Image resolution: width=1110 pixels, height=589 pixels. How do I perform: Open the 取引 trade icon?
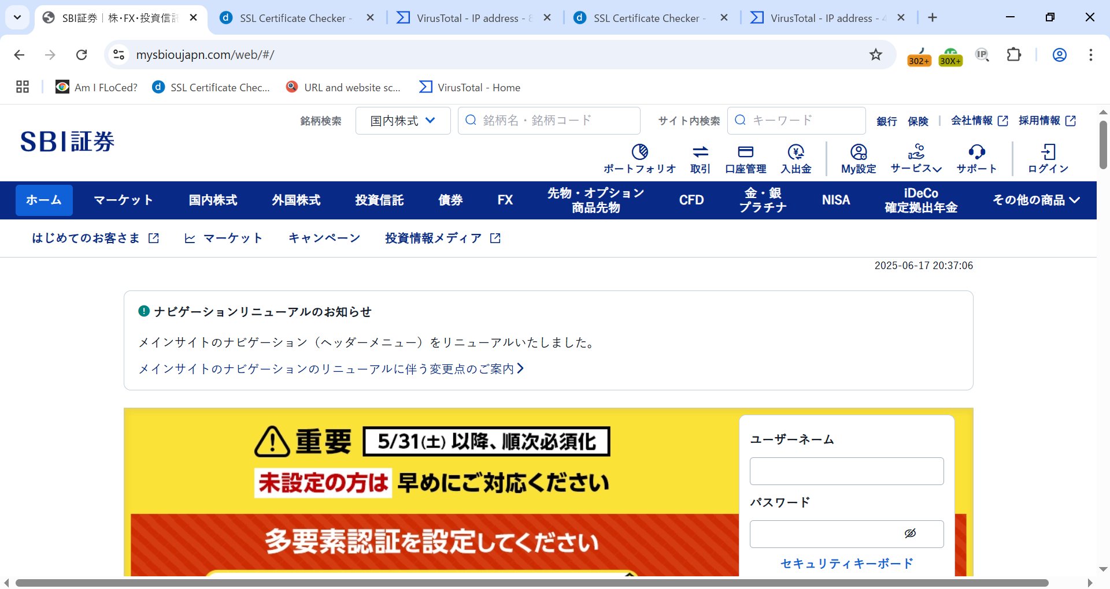[x=700, y=159]
